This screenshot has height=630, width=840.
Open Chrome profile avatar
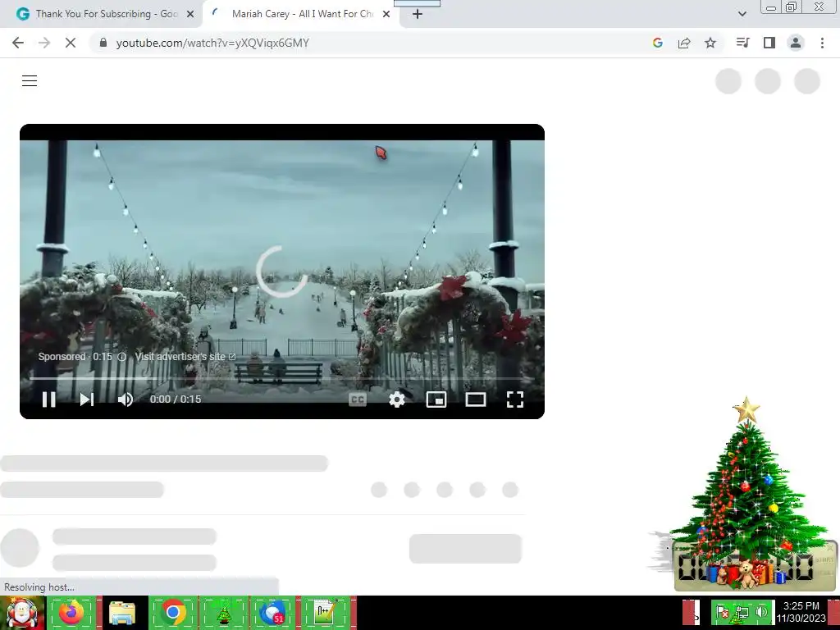coord(796,43)
